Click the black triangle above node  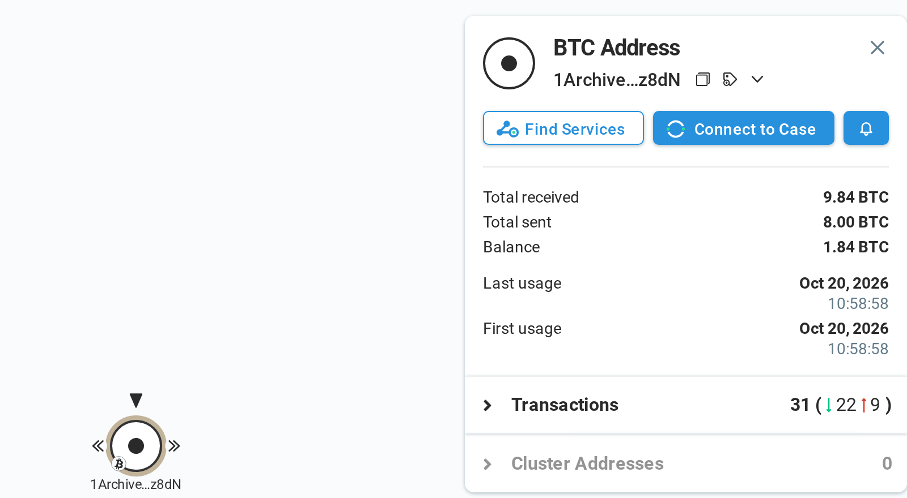click(136, 400)
